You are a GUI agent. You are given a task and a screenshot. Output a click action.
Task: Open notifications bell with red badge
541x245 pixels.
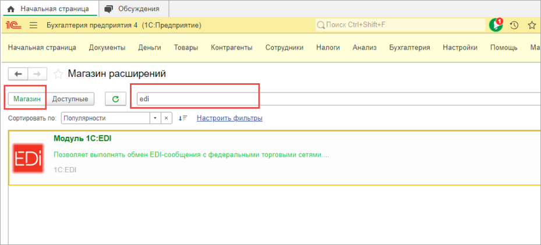(496, 25)
